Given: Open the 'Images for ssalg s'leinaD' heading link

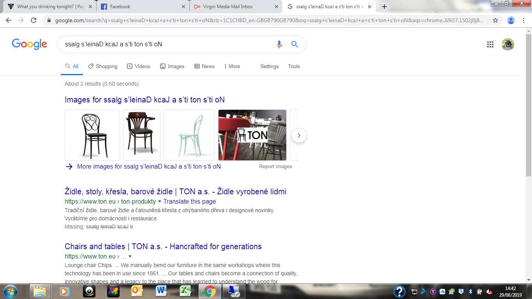Looking at the screenshot, I should point(144,100).
